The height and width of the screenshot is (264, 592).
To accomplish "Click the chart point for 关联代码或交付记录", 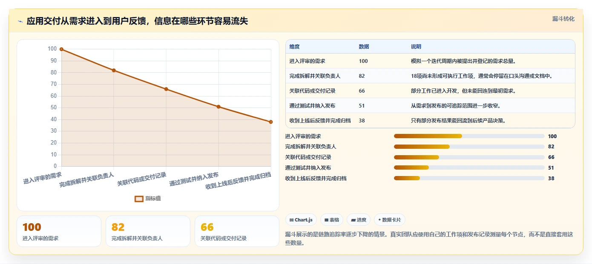I will [166, 89].
